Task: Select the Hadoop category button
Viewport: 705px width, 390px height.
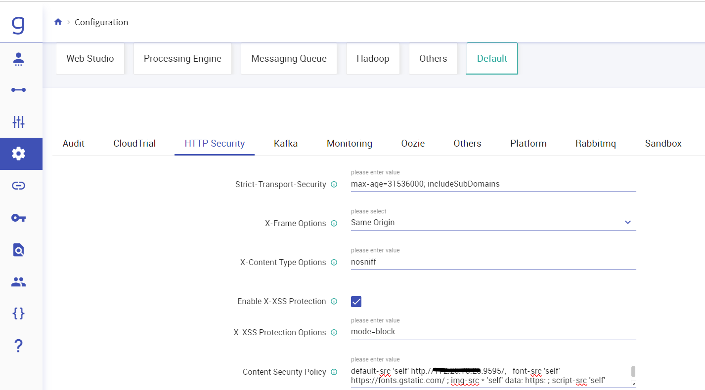Action: [373, 58]
